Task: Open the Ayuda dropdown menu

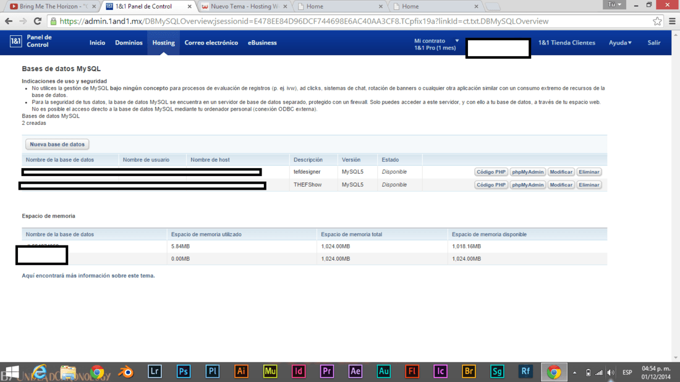Action: [x=620, y=43]
